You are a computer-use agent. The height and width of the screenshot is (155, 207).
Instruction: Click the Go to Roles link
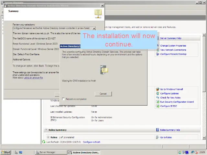(166, 137)
